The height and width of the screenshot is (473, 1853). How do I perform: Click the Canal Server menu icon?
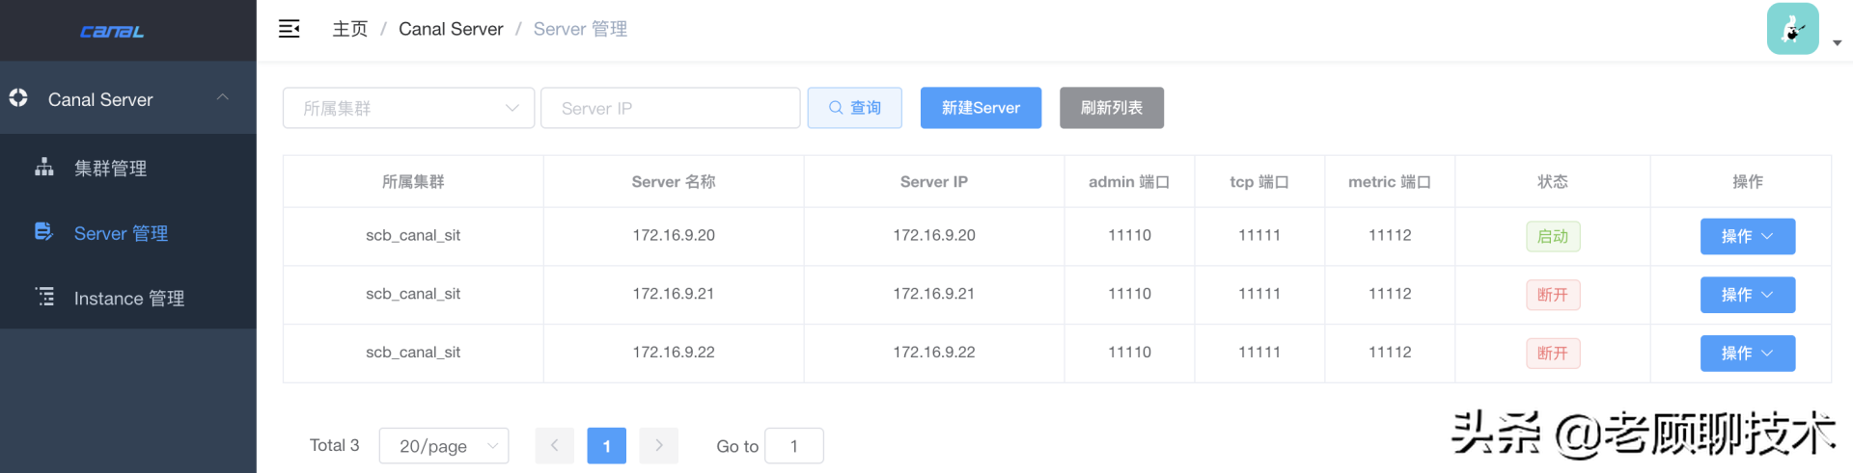click(x=18, y=97)
